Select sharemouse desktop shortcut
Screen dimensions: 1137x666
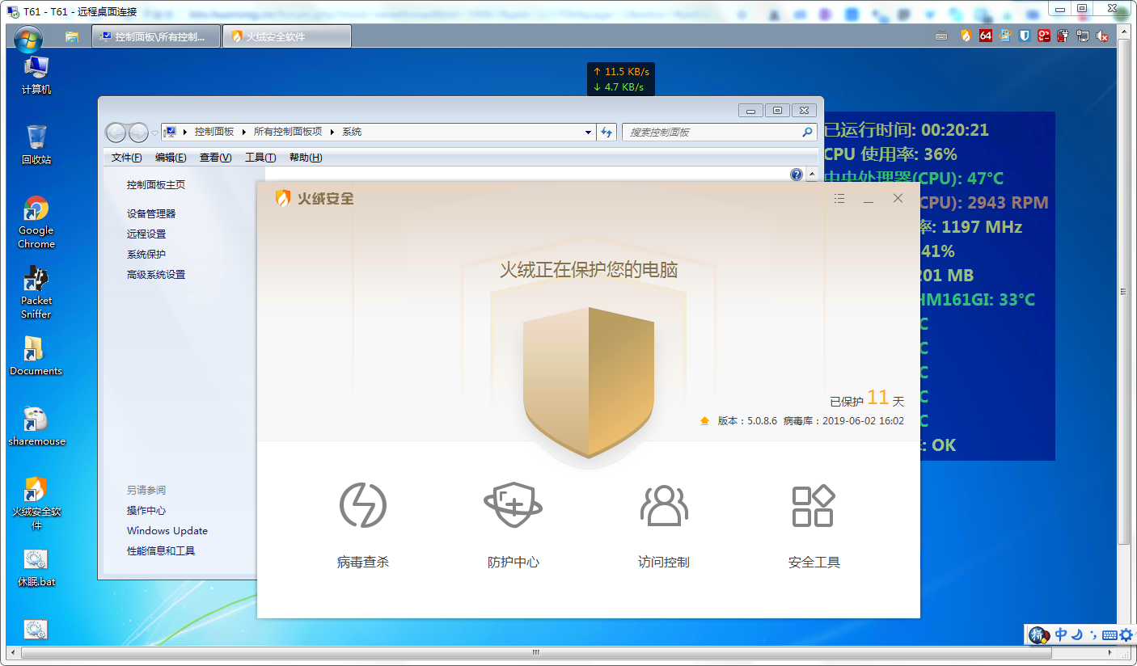pos(36,427)
